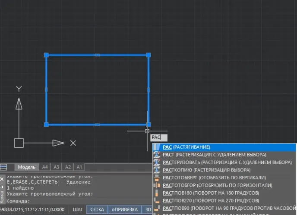The width and height of the screenshot is (297, 215).
Task: Click the РАСТОТОБВЕРТ vertical flip icon
Action: [x=157, y=178]
